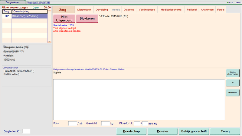
Task: Open Vorige observaties
Action: pyautogui.click(x=232, y=73)
